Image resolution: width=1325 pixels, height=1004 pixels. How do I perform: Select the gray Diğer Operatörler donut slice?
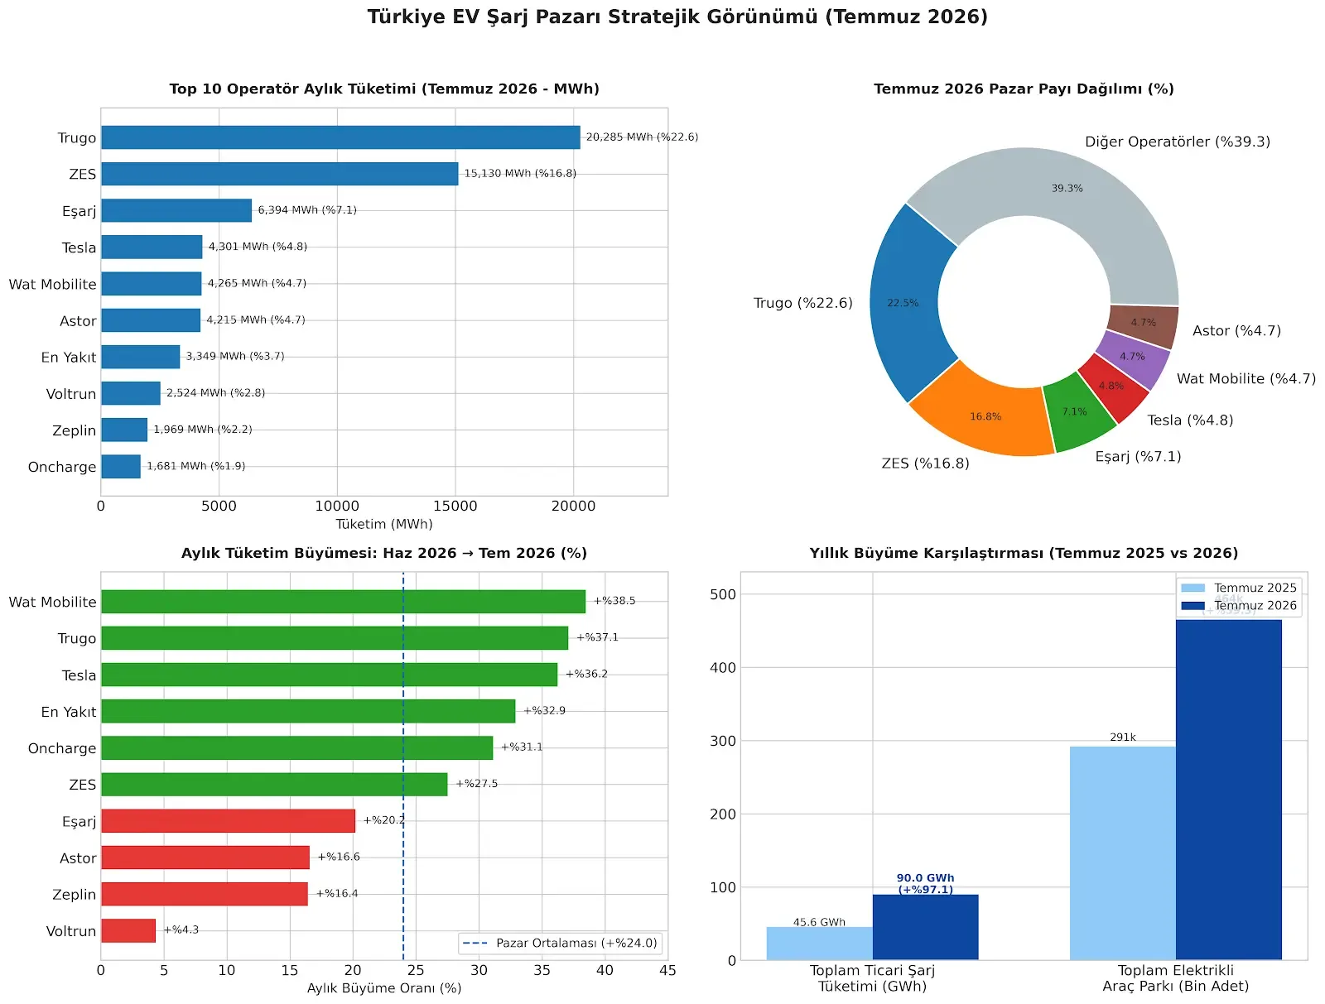tap(1068, 189)
